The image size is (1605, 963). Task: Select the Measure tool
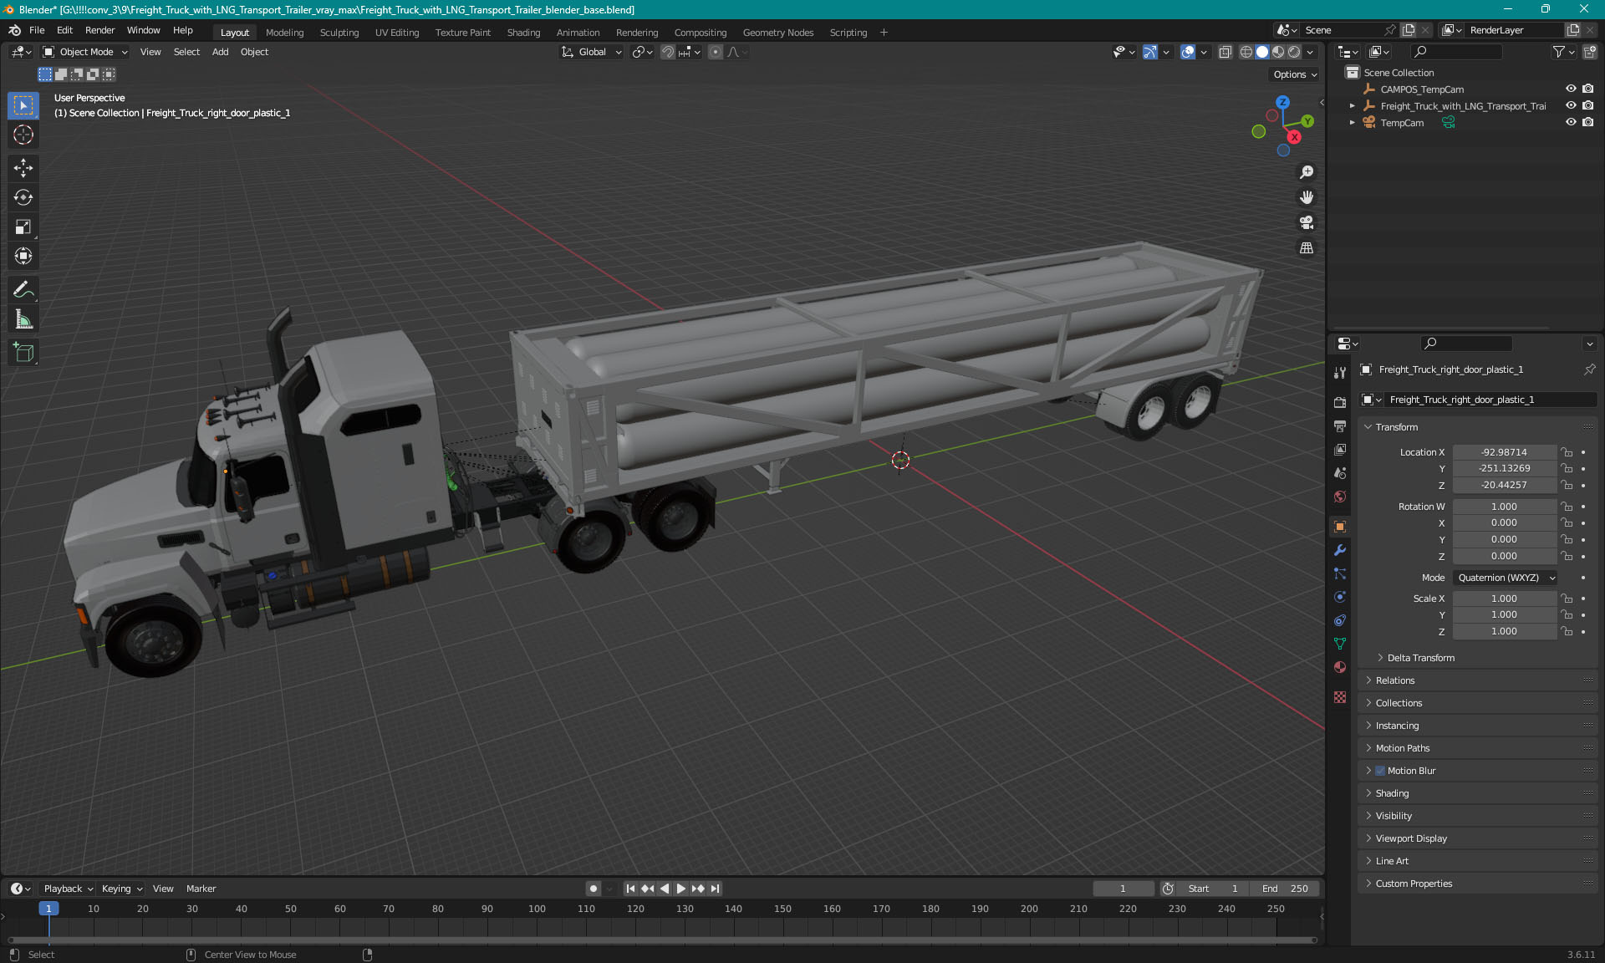23,319
